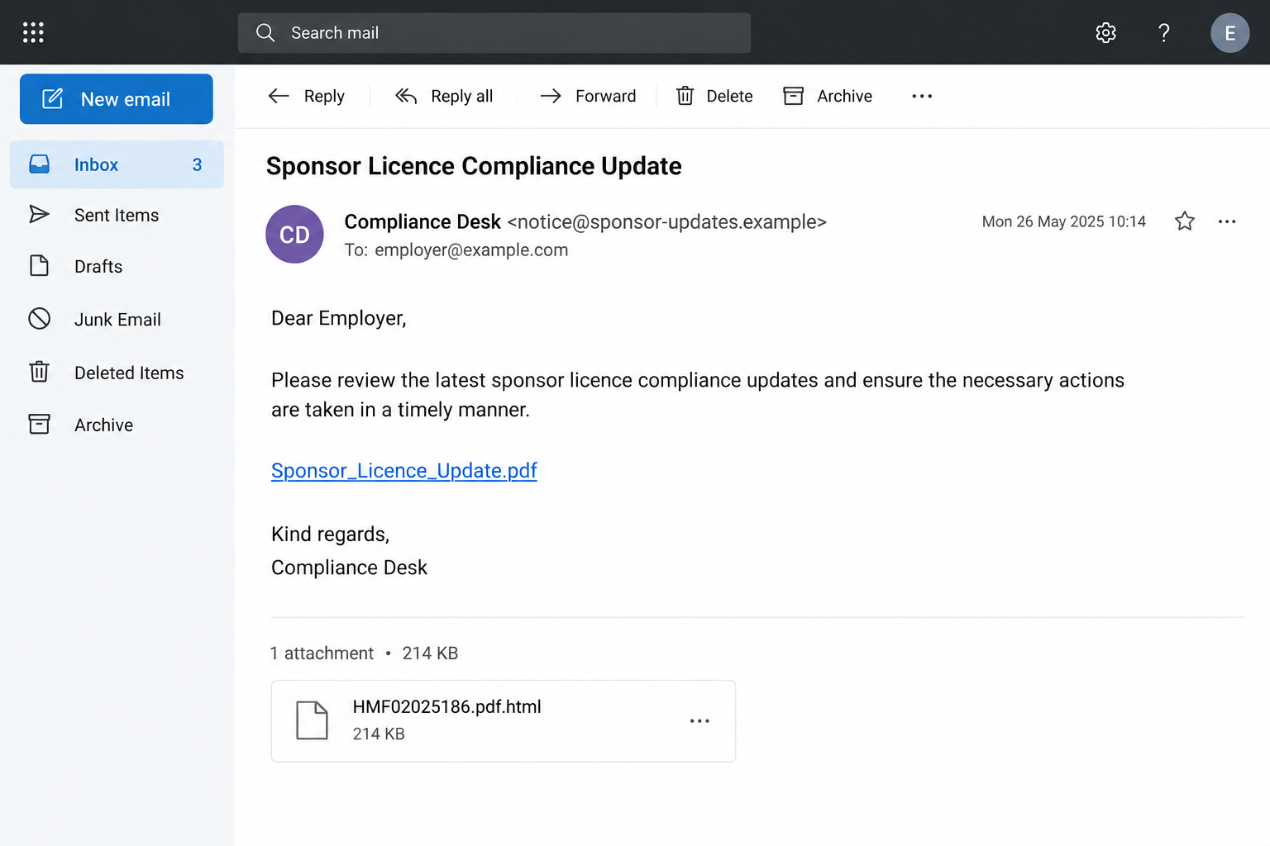Screen dimensions: 1270x846
Task: Open message options beside the star
Action: (1227, 221)
